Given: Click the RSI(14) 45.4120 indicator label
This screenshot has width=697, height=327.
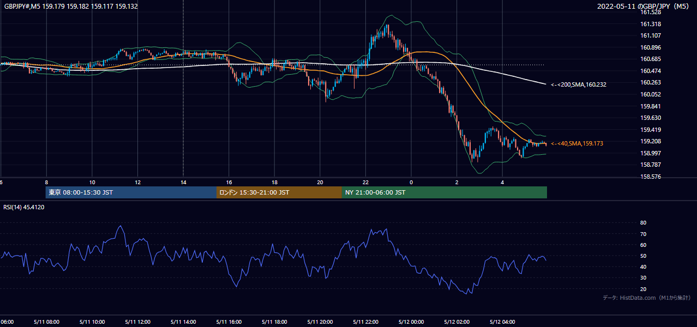Looking at the screenshot, I should click(x=24, y=207).
